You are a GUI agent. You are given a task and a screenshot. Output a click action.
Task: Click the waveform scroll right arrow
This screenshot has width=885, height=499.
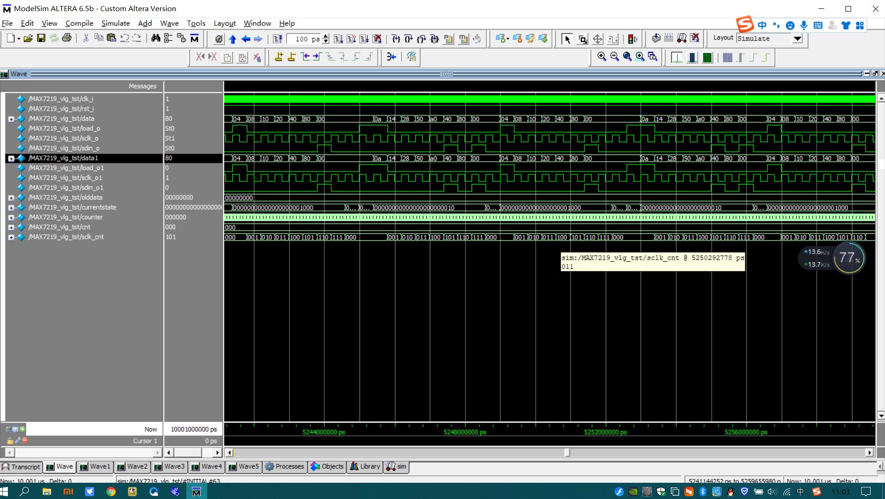[x=869, y=453]
